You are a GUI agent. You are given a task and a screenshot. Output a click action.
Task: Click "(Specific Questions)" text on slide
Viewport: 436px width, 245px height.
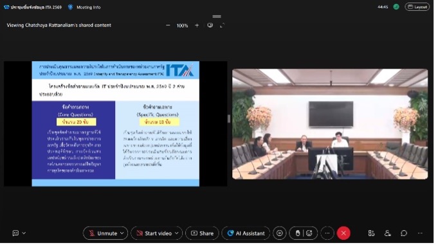point(158,115)
